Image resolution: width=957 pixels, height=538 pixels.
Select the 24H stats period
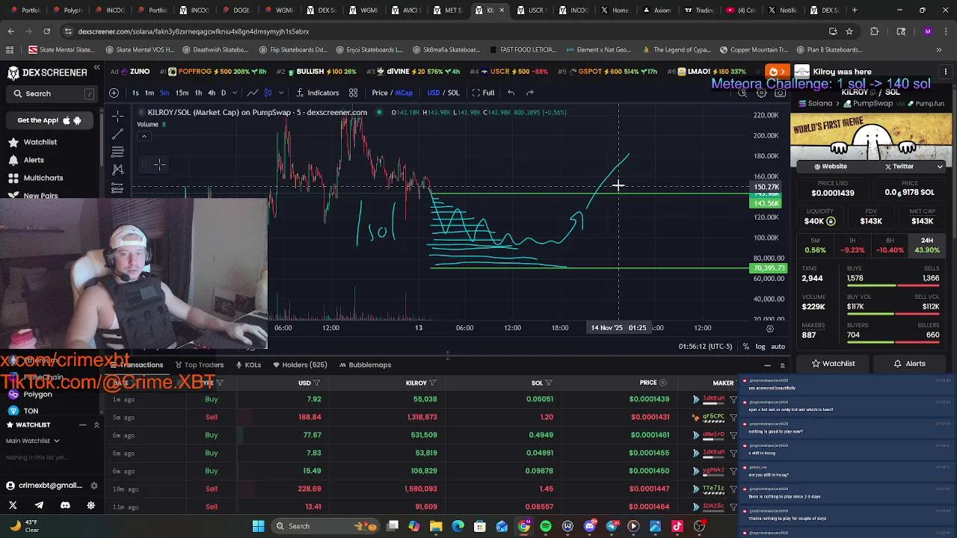[926, 245]
